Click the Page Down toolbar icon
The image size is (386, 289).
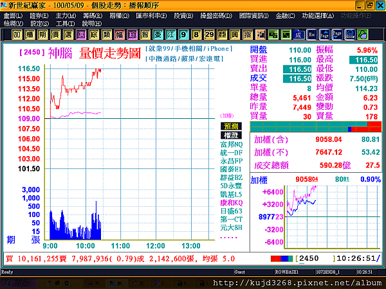click(336, 35)
